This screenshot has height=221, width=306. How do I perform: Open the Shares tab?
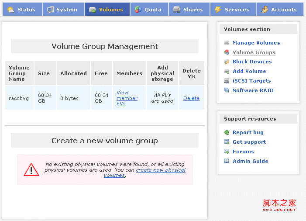189,10
